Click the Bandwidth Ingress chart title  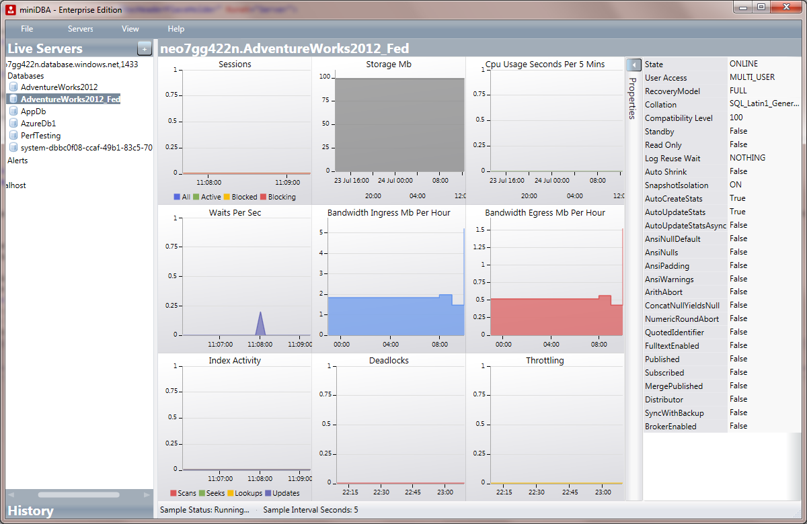click(389, 213)
